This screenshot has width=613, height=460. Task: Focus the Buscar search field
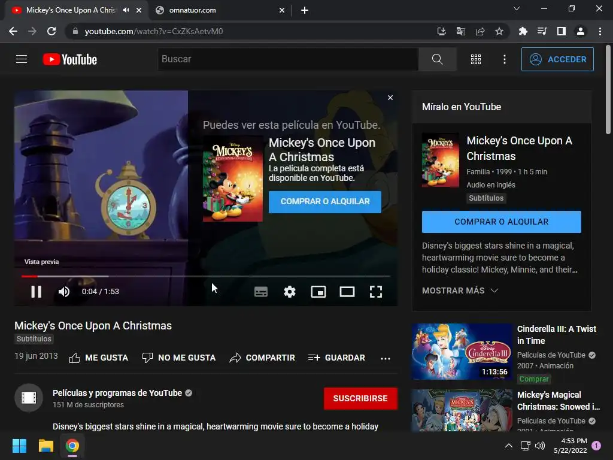coord(288,59)
